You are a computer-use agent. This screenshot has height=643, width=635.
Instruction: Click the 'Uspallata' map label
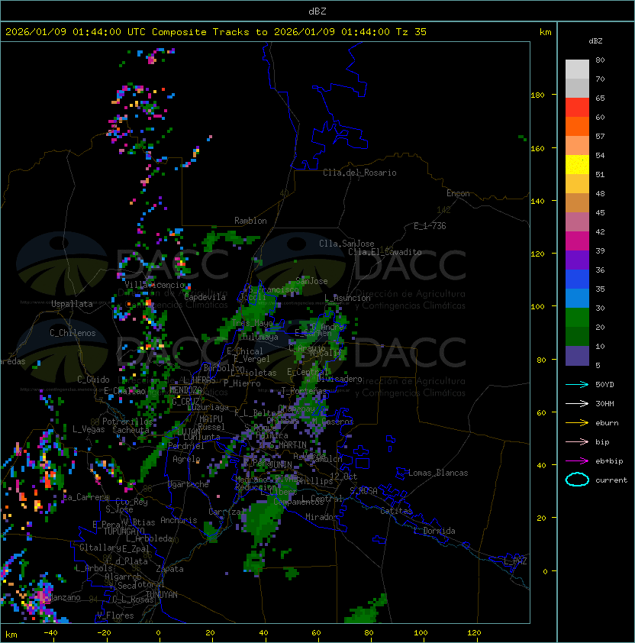click(x=72, y=304)
